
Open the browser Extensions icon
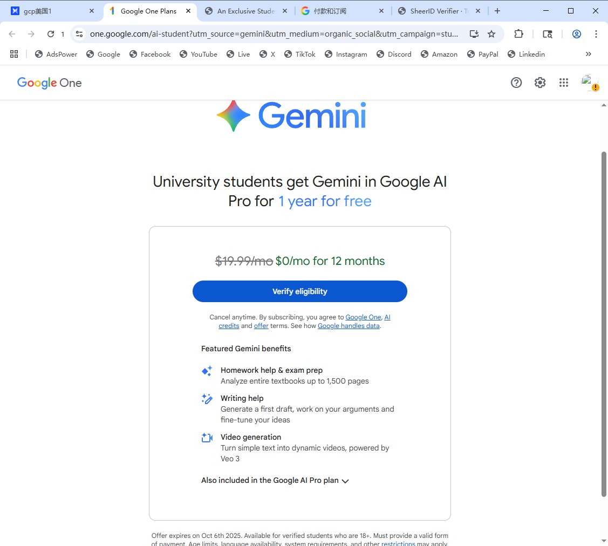click(518, 34)
